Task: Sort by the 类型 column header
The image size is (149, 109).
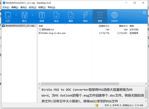Action: click(x=132, y=26)
